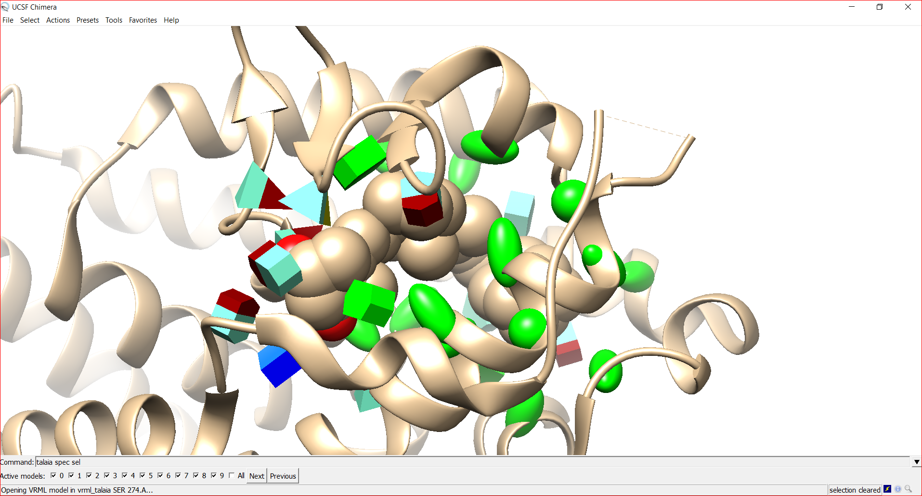The width and height of the screenshot is (922, 496).
Task: Restore down the Chimera window
Action: [x=880, y=7]
